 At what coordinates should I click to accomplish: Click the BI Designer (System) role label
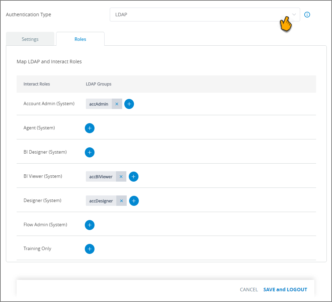pos(45,152)
